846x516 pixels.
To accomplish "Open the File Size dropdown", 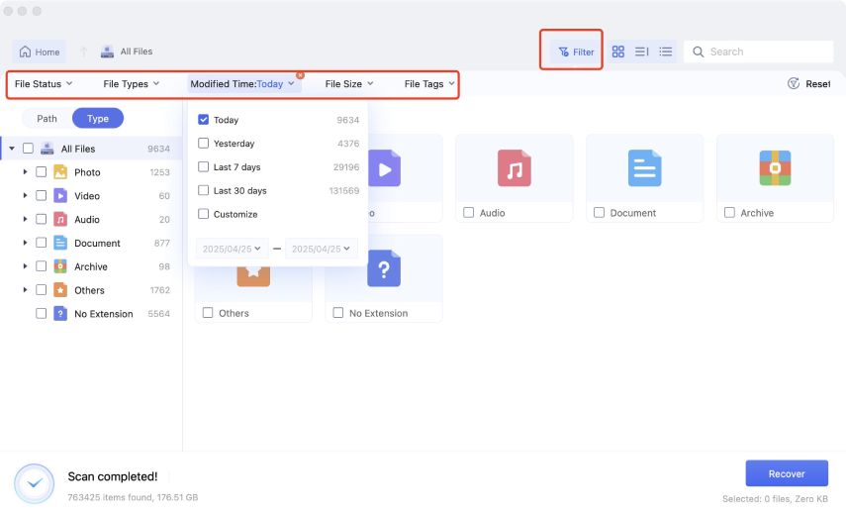I will [x=349, y=84].
